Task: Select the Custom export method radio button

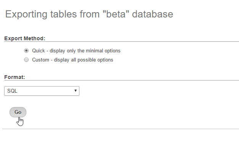Action: click(x=26, y=60)
